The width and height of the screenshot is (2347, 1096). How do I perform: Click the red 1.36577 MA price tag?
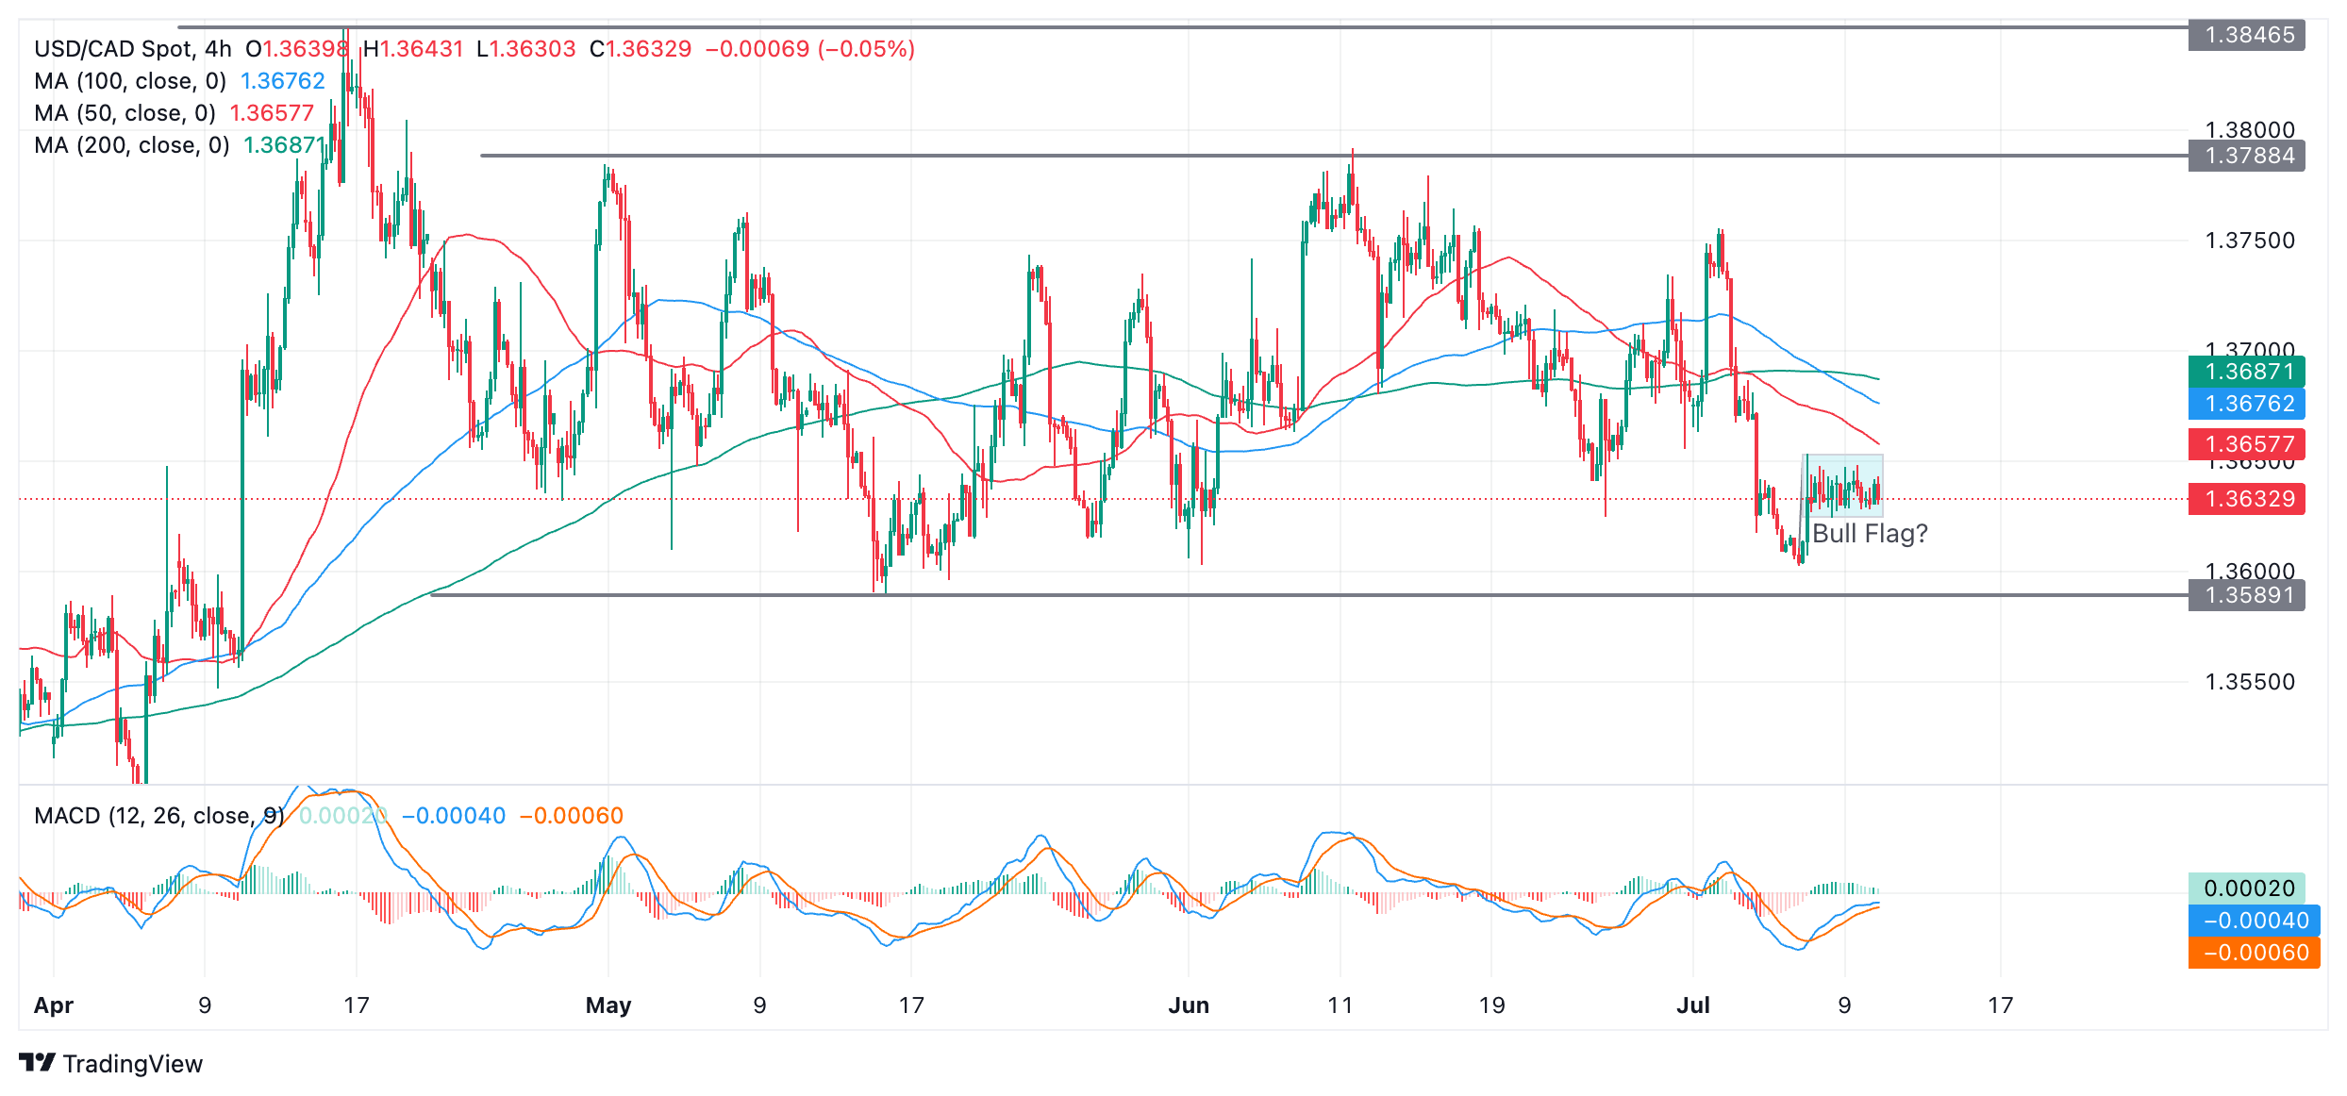click(2249, 443)
